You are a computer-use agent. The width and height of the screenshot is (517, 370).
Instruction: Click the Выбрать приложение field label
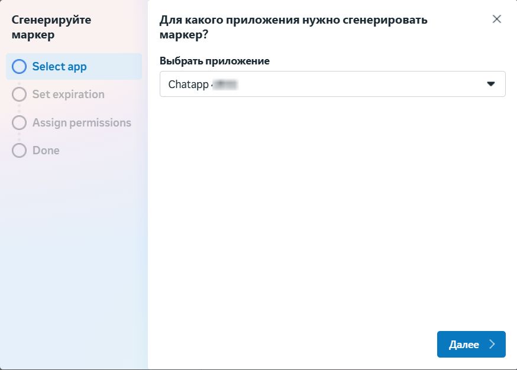tap(214, 61)
